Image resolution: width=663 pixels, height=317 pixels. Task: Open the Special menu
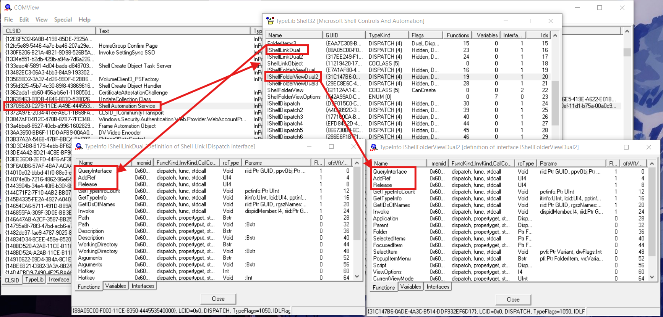(x=63, y=19)
